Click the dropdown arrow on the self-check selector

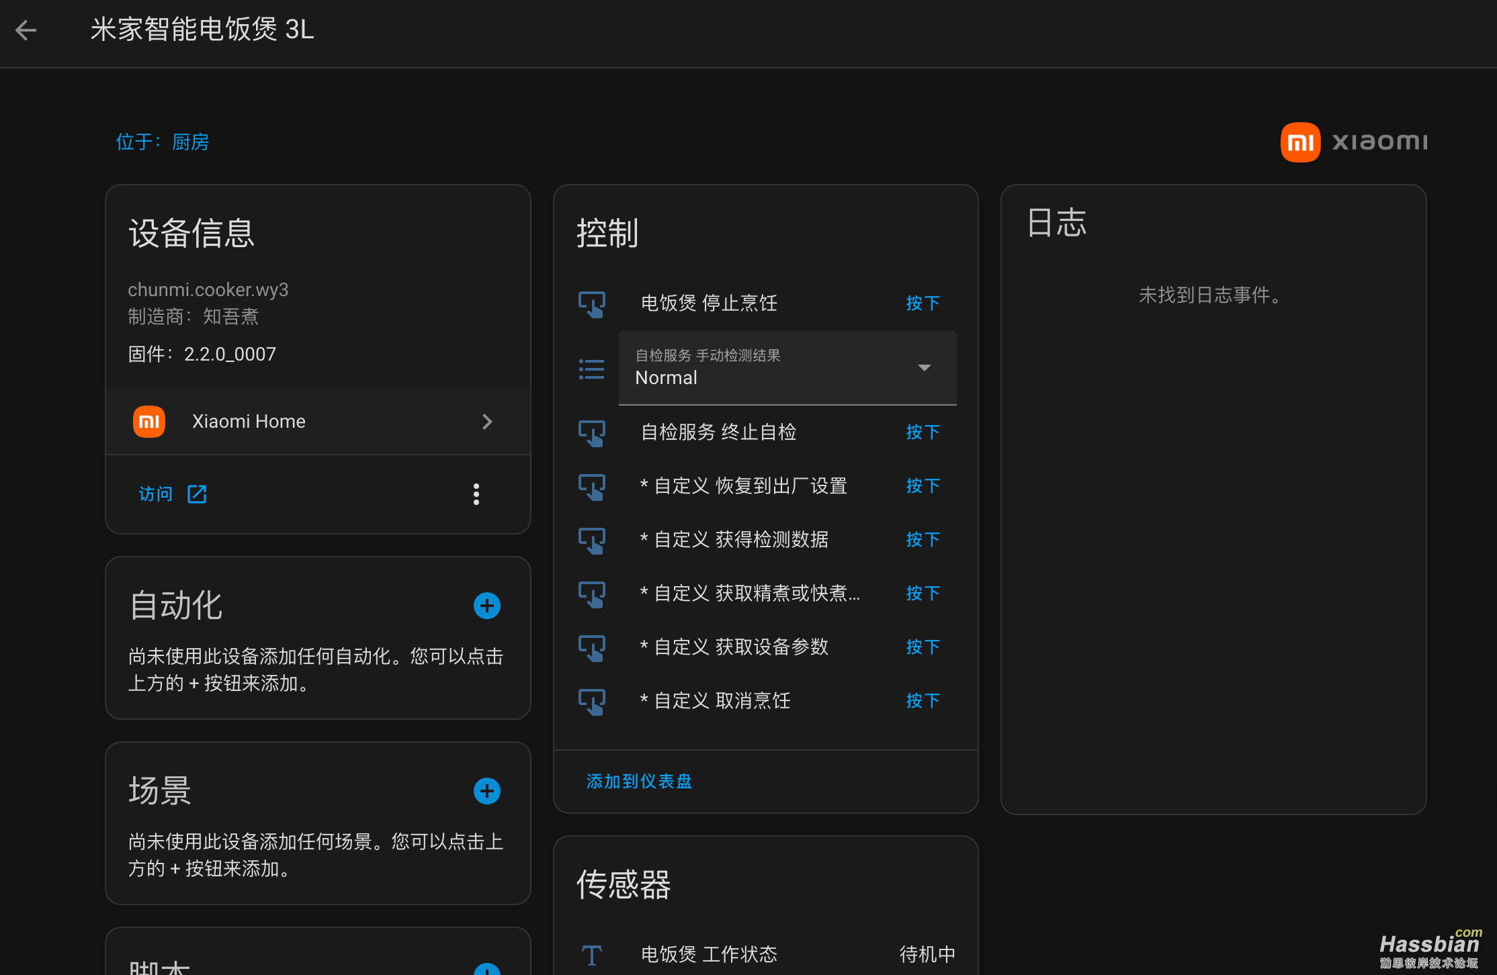pyautogui.click(x=924, y=368)
